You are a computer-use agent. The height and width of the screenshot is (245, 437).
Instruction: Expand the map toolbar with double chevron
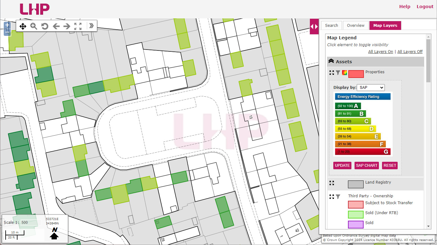pos(91,26)
